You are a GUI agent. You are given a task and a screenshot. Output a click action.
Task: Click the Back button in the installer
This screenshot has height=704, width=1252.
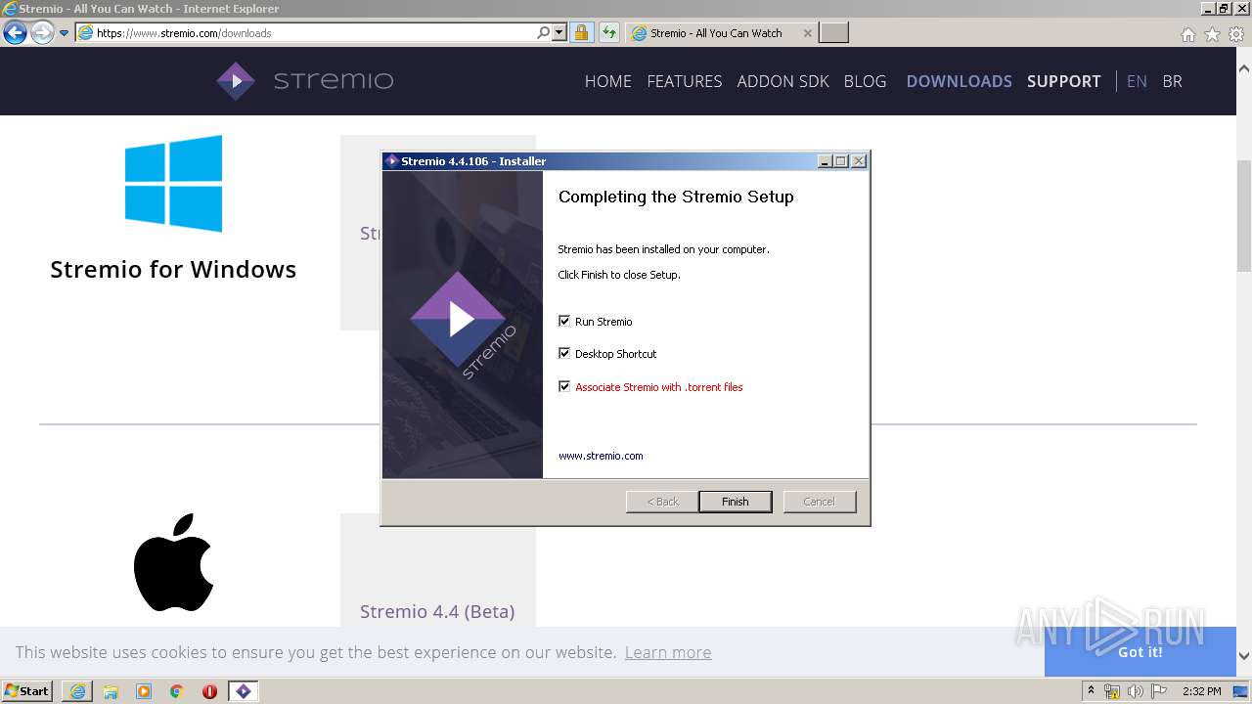pos(662,502)
